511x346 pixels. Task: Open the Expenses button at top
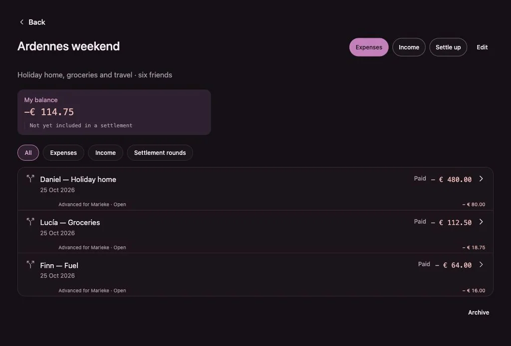pyautogui.click(x=369, y=47)
